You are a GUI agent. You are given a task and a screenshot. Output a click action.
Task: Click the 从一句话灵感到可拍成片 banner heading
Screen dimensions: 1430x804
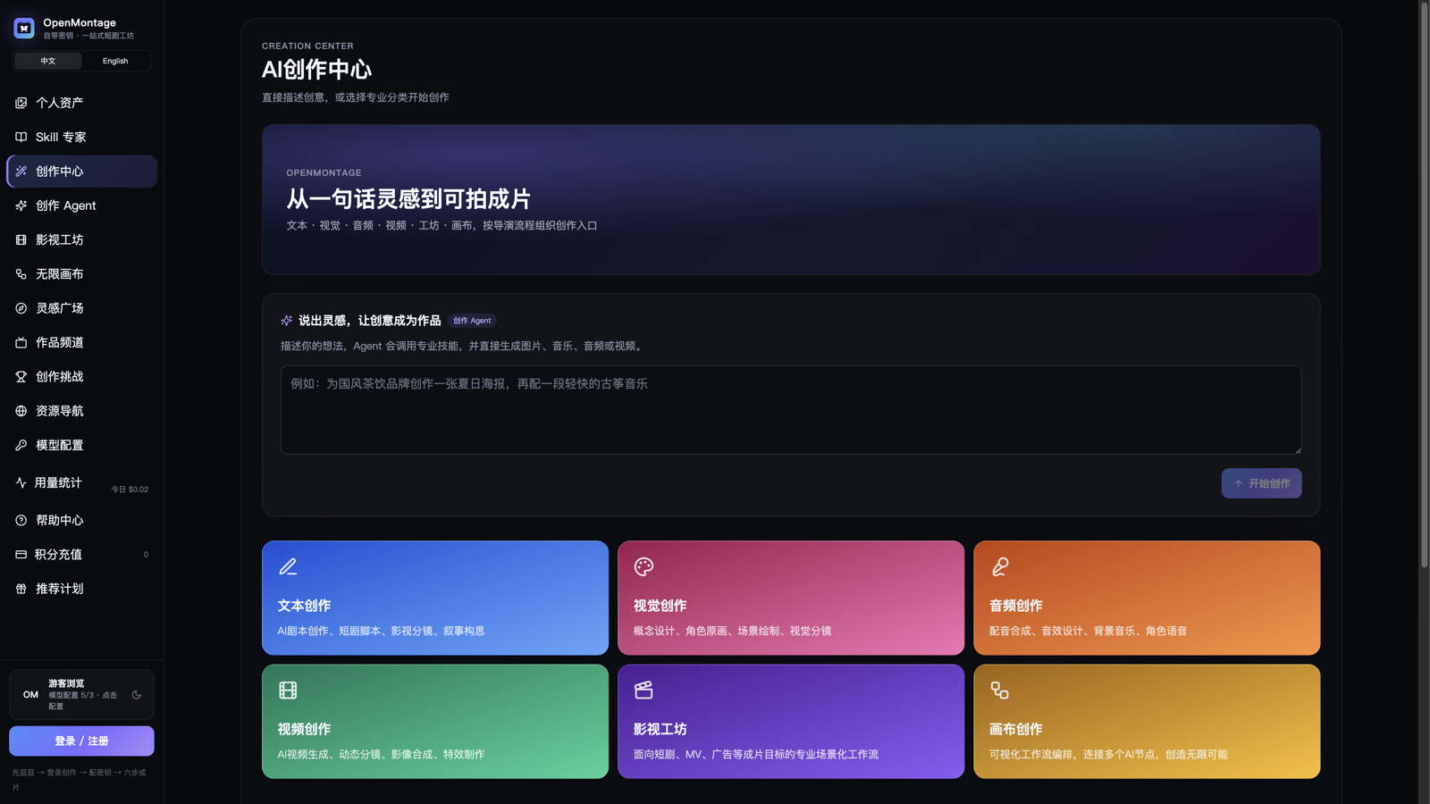408,198
